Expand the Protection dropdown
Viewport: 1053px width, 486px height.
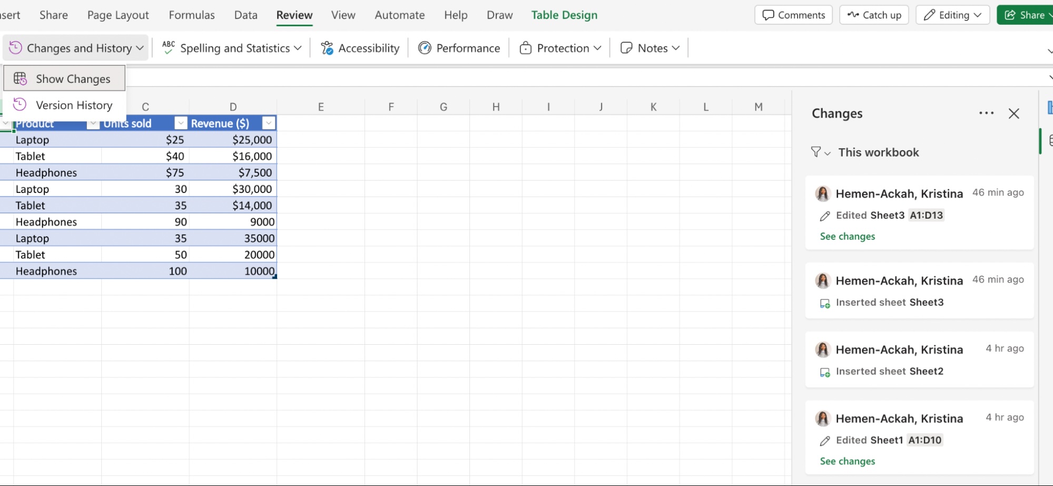point(560,48)
